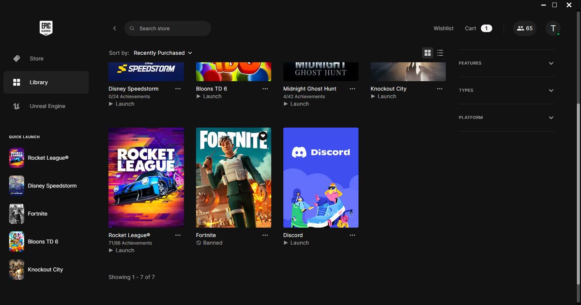Screen dimensions: 581x305
Task: Click the Library grid icon in sidebar
Action: click(x=16, y=82)
